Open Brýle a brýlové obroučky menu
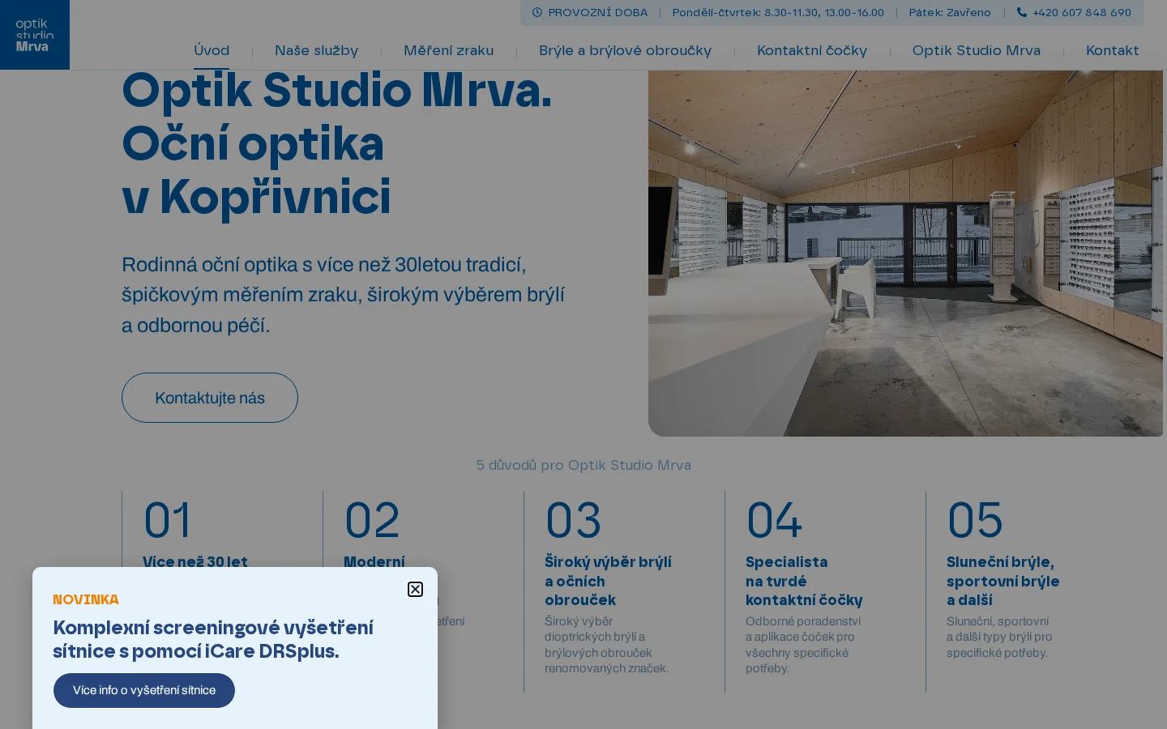1167x729 pixels. (625, 50)
